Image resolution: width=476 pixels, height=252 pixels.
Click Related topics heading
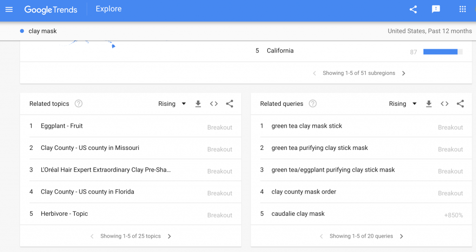49,103
